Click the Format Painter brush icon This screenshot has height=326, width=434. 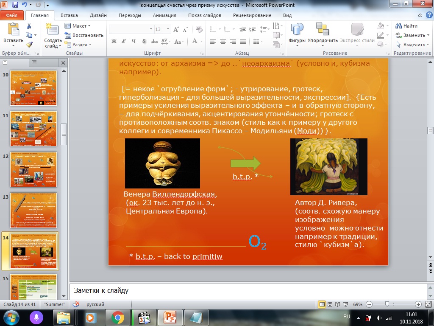(x=29, y=44)
